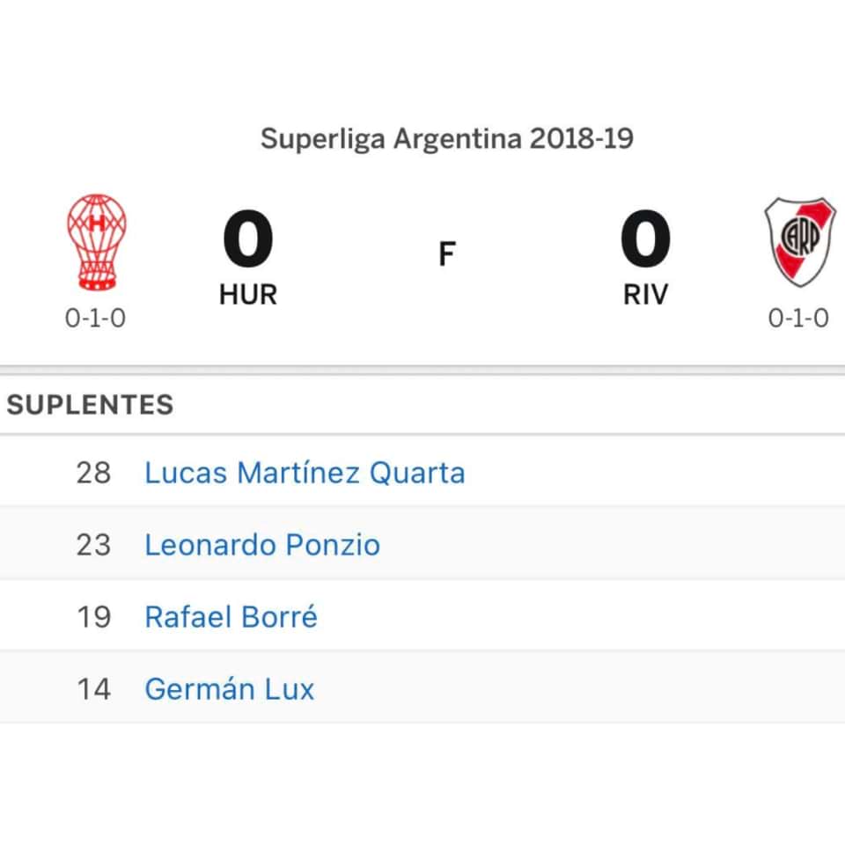
Task: Click jersey number 28
Action: (93, 473)
